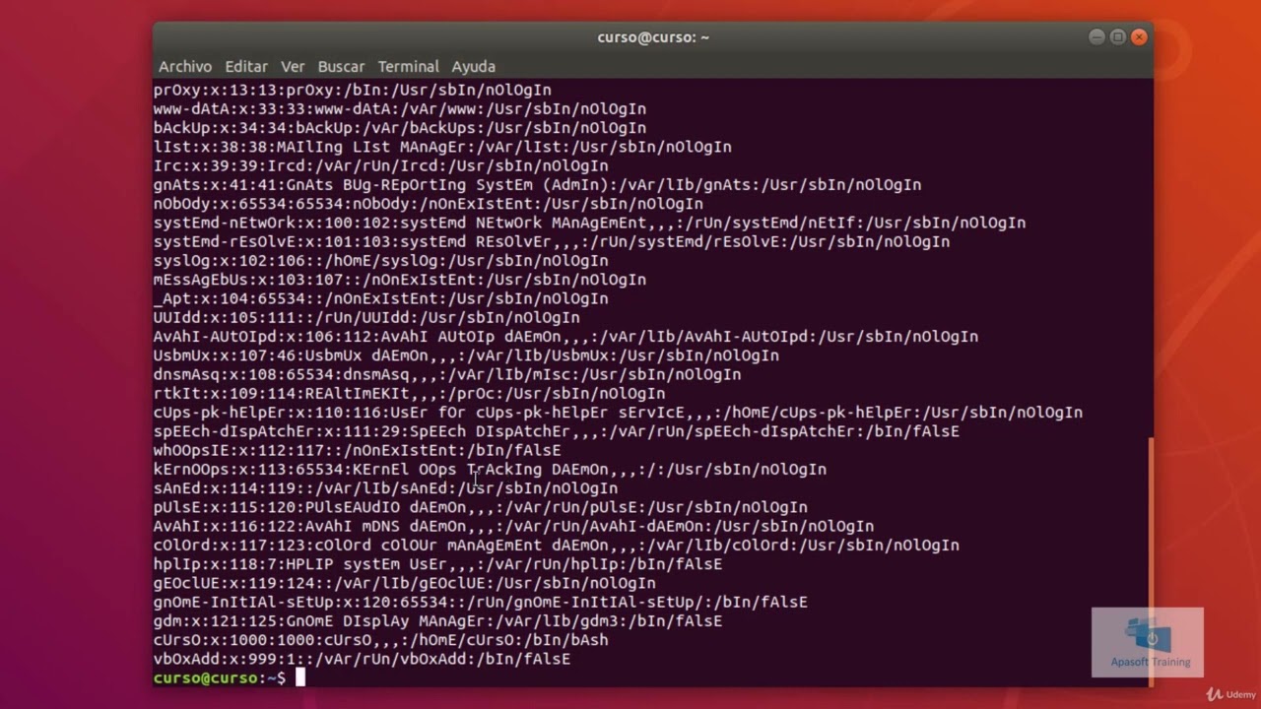1261x709 pixels.
Task: Open the Editar menu
Action: pos(246,66)
